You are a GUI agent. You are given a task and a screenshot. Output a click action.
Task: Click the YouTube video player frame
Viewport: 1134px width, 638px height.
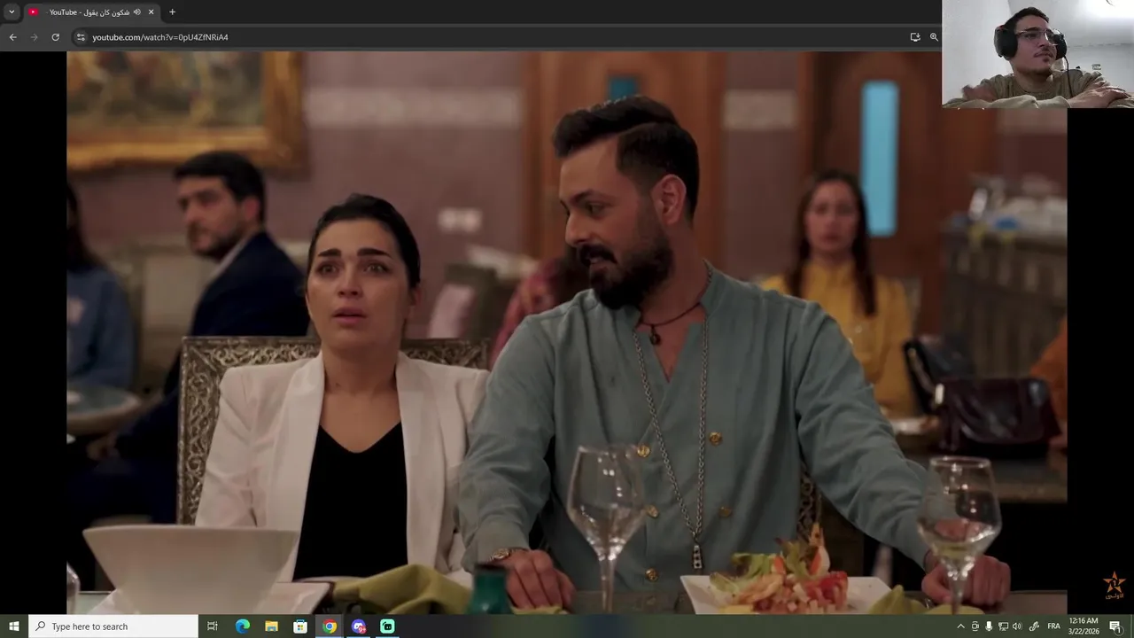pyautogui.click(x=567, y=332)
